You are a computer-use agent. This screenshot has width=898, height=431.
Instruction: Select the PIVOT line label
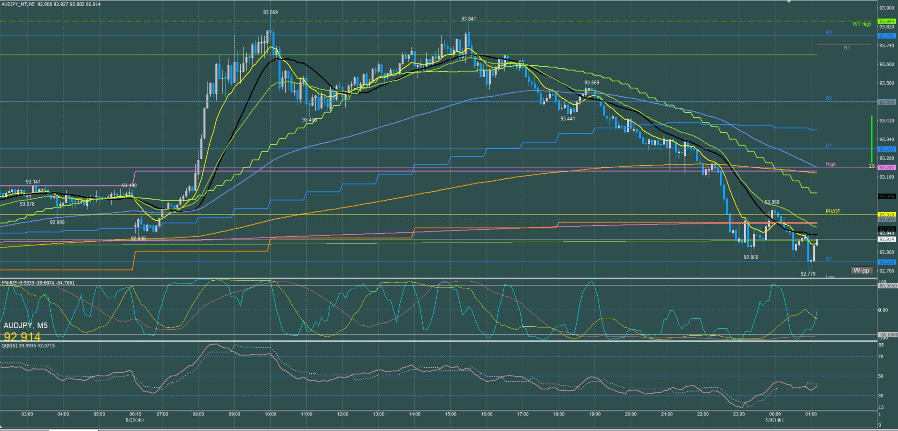833,212
